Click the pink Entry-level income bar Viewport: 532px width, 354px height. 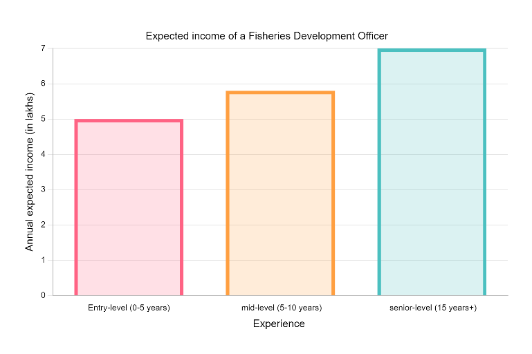coord(129,207)
